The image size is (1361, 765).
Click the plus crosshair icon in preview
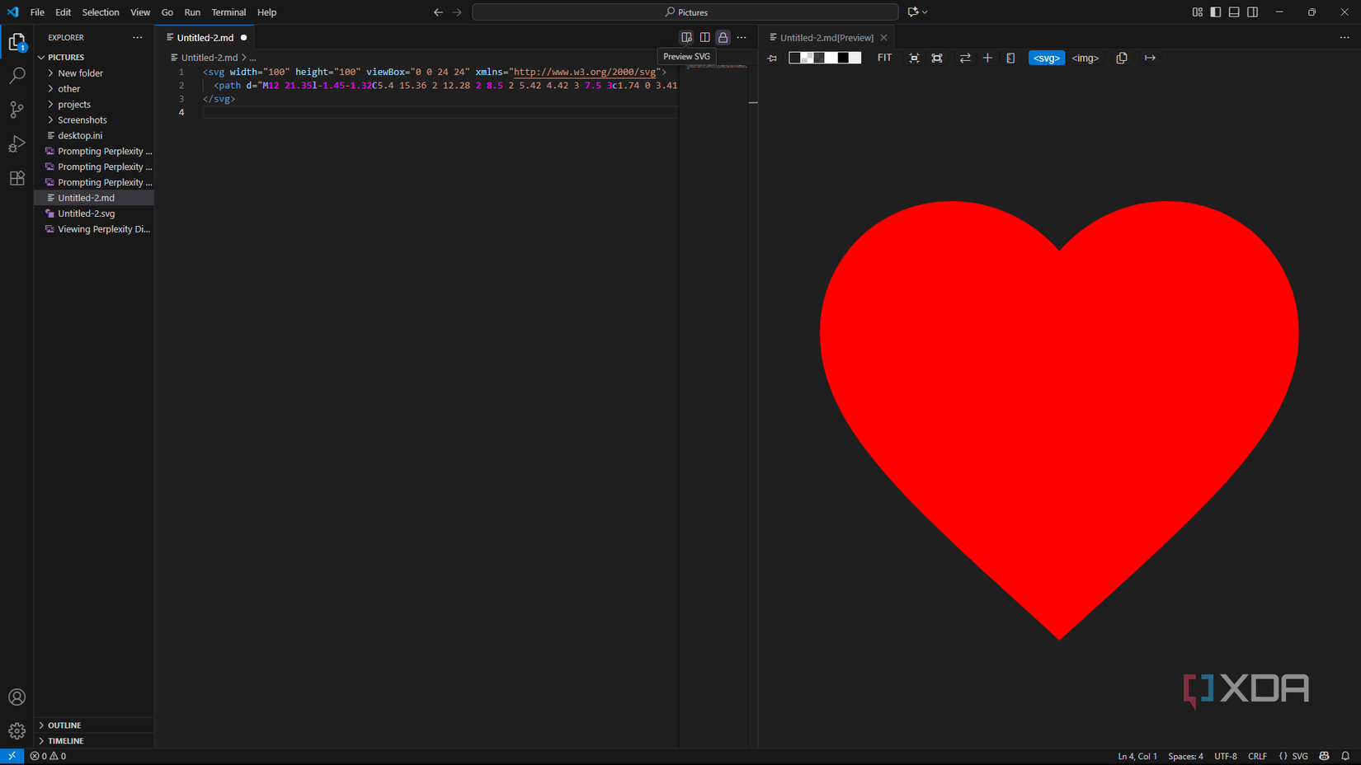click(987, 58)
